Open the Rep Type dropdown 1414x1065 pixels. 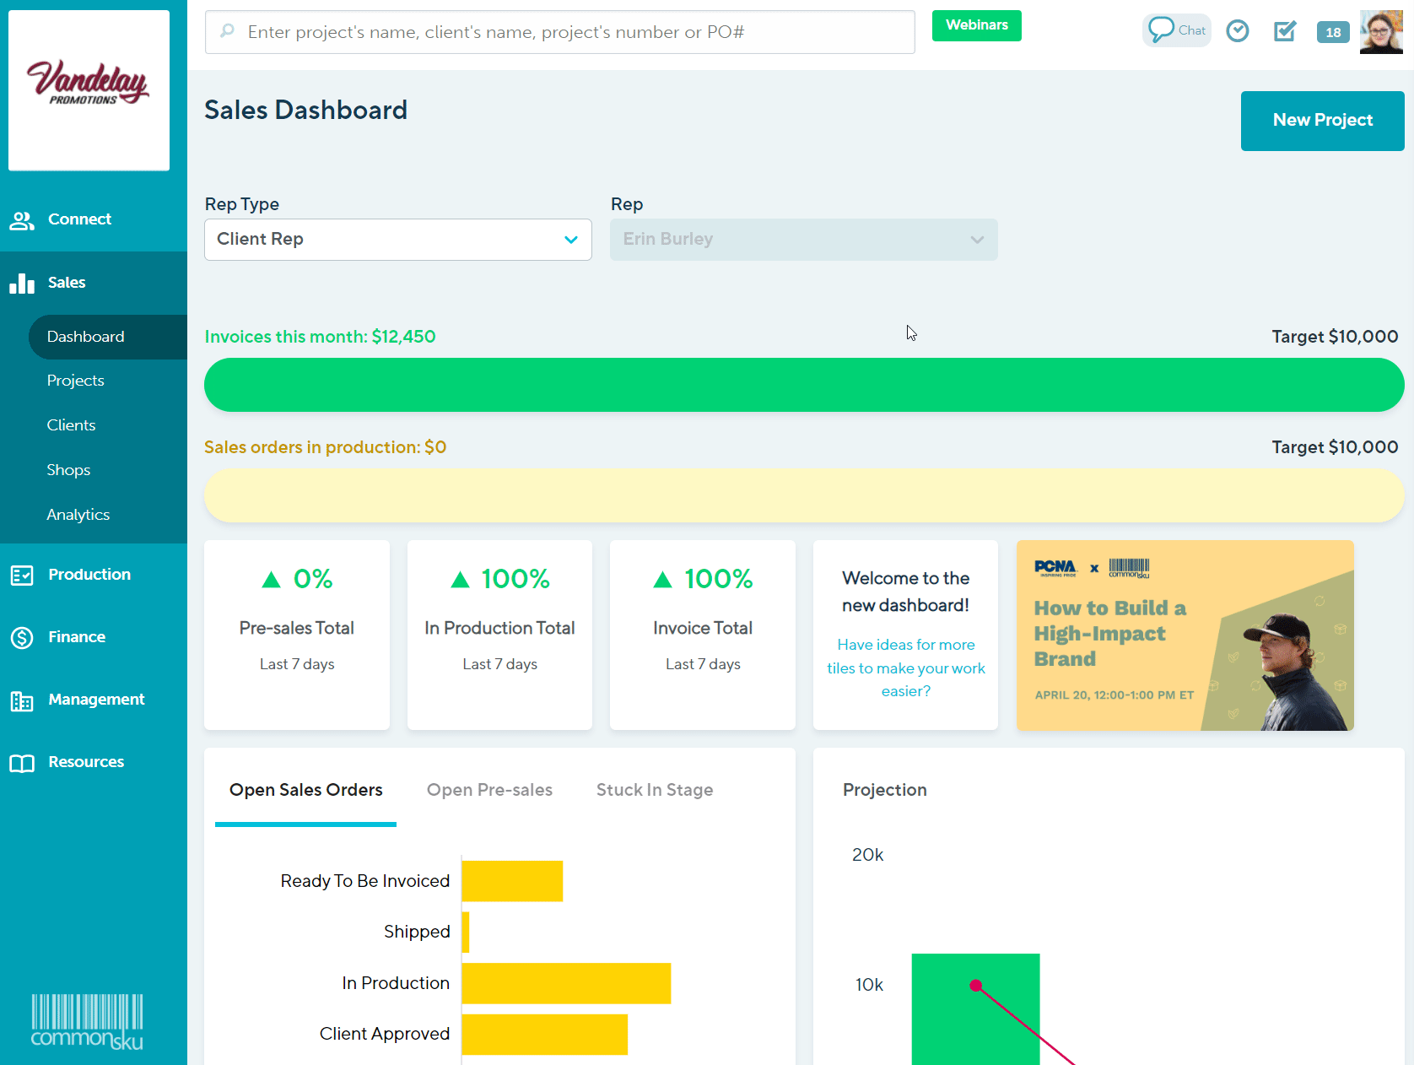click(397, 239)
